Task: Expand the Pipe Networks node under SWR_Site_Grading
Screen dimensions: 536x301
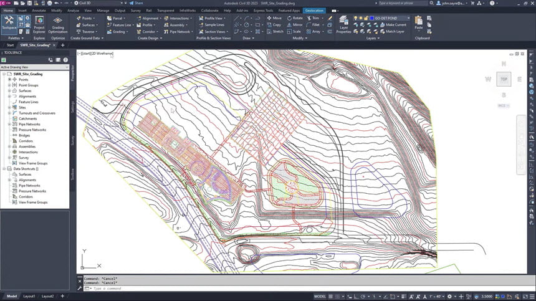Action: pyautogui.click(x=9, y=125)
